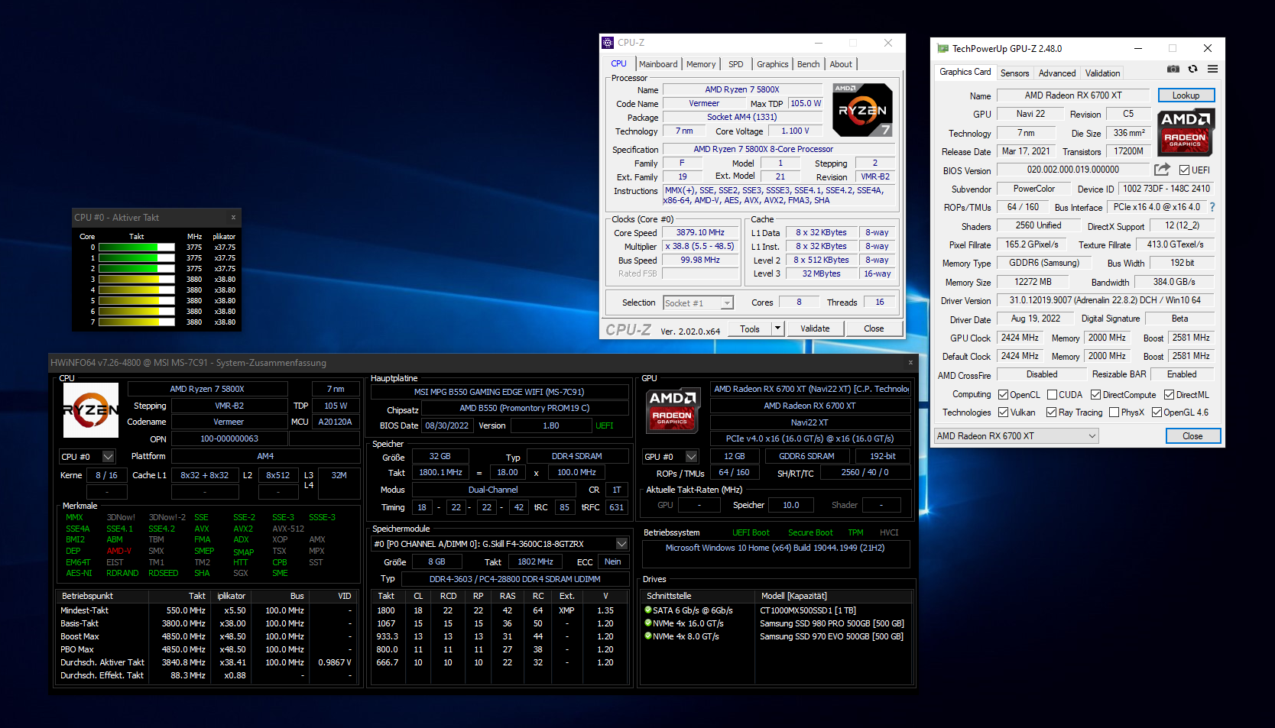Open the Validation tab in GPU-Z
The width and height of the screenshot is (1275, 728).
coord(1103,73)
